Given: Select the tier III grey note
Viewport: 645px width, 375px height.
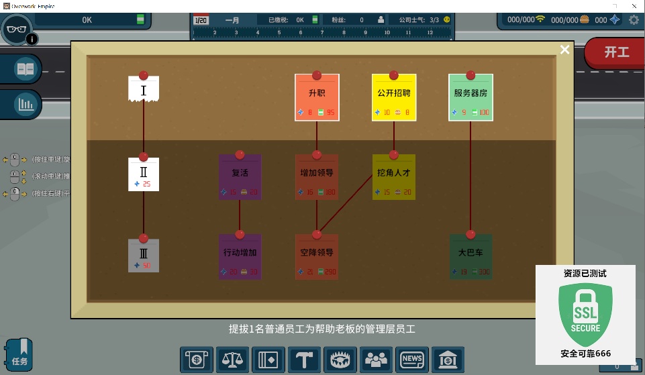Looking at the screenshot, I should 144,256.
